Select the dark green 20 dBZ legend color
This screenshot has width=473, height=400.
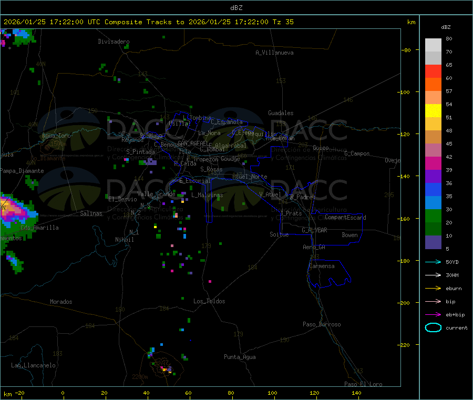point(433,229)
